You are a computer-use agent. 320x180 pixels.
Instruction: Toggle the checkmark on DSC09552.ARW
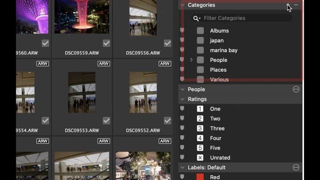[167, 120]
